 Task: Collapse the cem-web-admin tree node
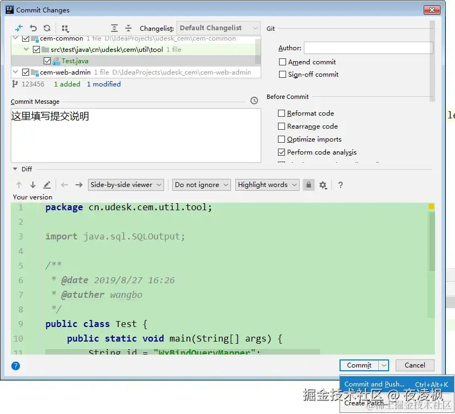pyautogui.click(x=16, y=72)
